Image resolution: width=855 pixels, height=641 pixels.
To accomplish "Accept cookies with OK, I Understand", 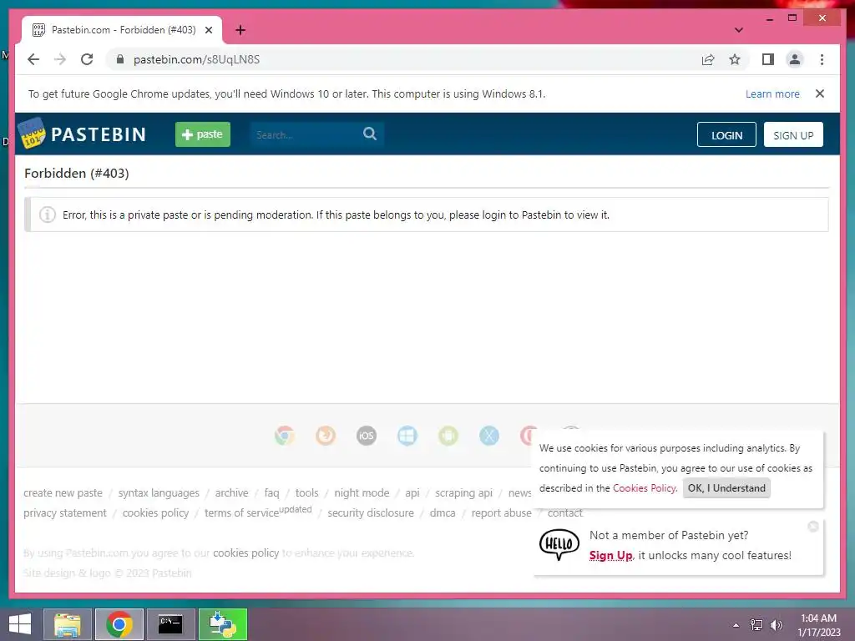I will pyautogui.click(x=726, y=487).
